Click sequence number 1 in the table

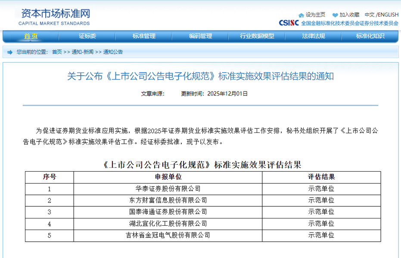click(x=50, y=189)
